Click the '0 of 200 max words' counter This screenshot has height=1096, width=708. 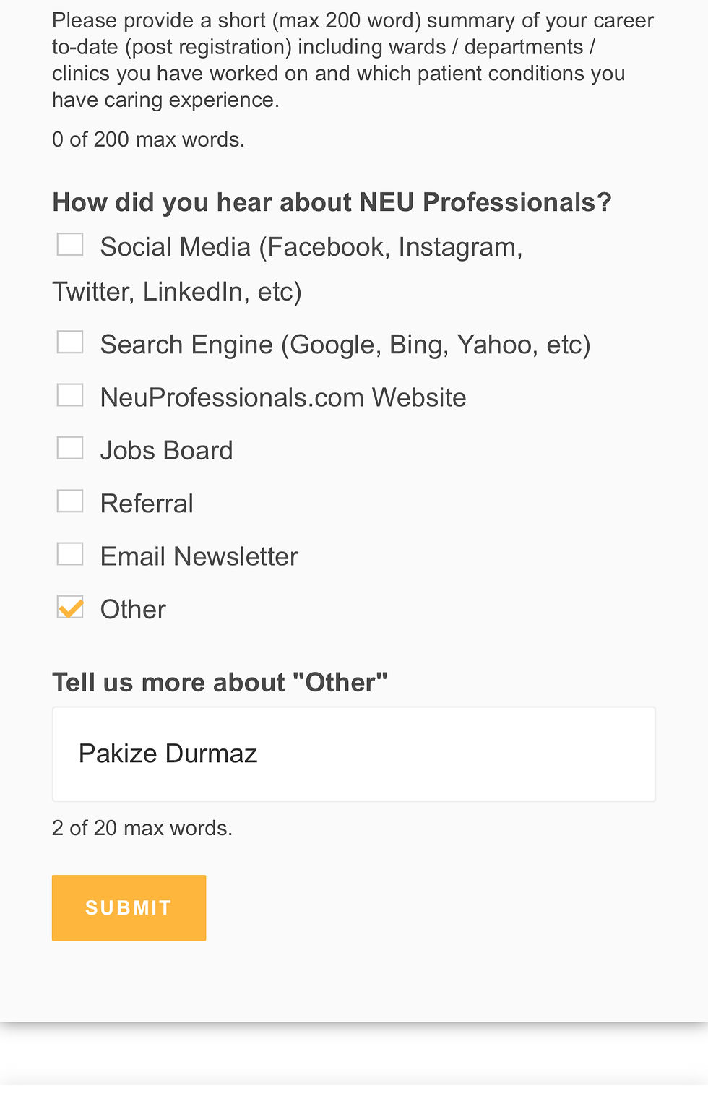pos(148,139)
